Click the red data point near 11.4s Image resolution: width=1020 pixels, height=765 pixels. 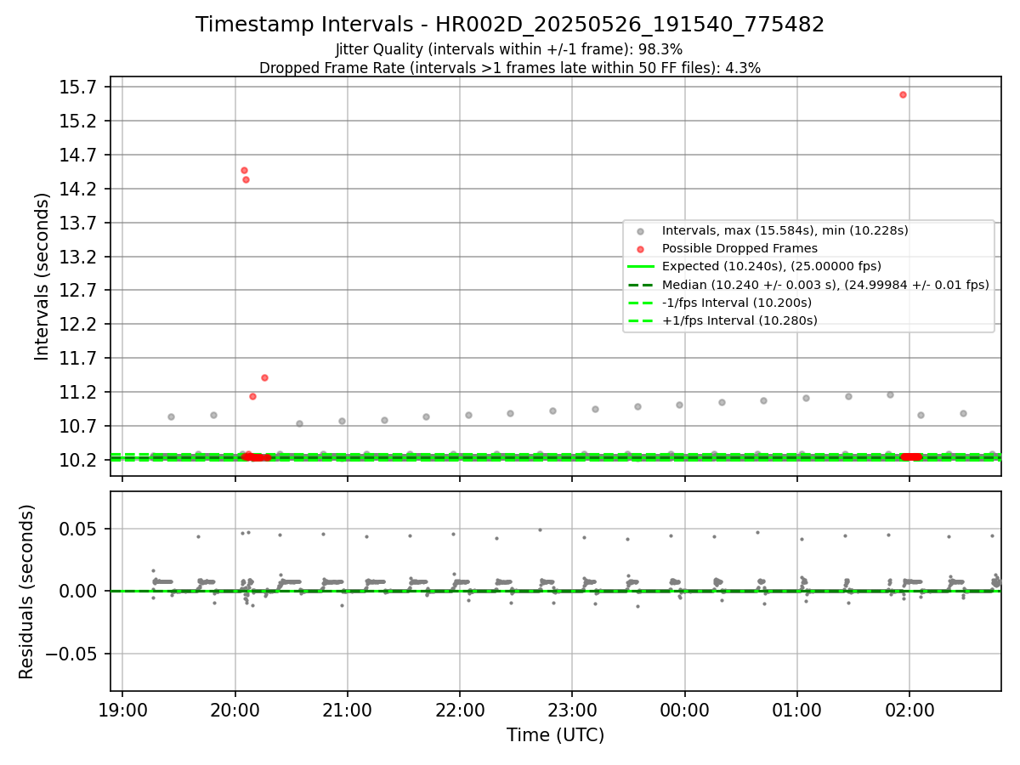(x=264, y=377)
